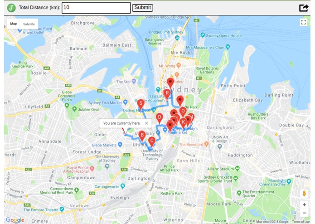Screen dimensions: 315x224
Task: Click the green J app logo
Action: click(x=11, y=8)
